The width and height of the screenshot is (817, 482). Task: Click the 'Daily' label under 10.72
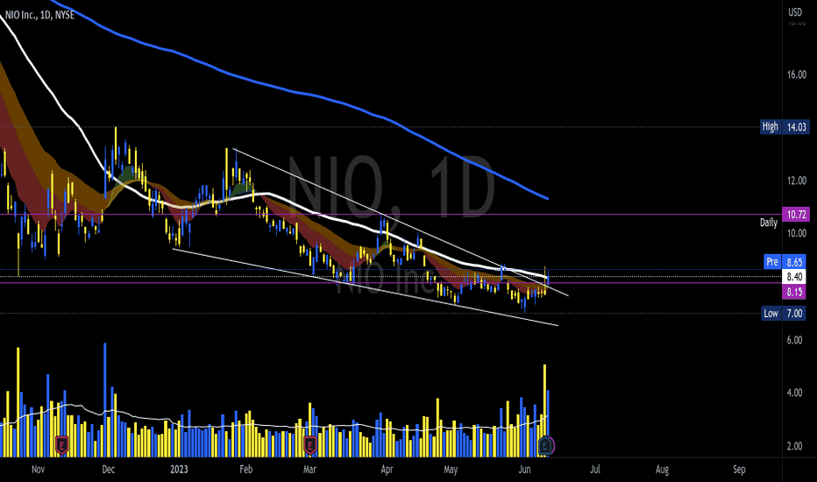pos(769,223)
